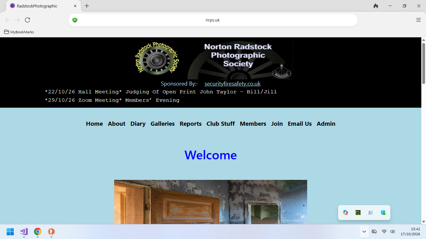Click the nrps.uk address bar
This screenshot has width=426, height=239.
point(213,20)
